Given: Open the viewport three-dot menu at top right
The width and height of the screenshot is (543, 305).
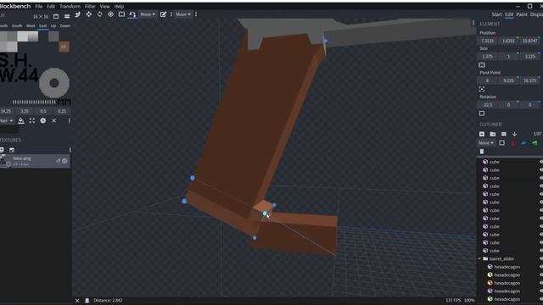Looking at the screenshot, I should (473, 23).
